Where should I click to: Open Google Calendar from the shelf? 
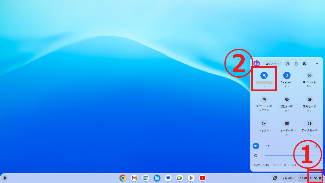[146, 178]
